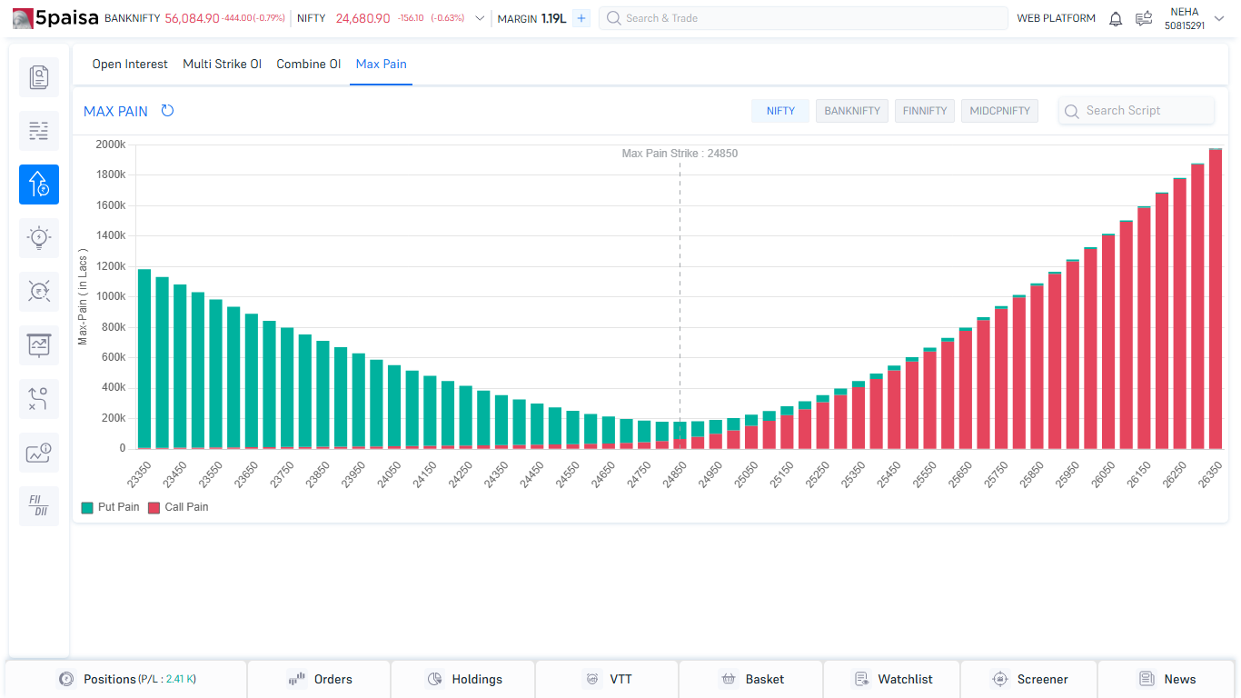
Task: Open the Holdings panel
Action: click(x=463, y=679)
